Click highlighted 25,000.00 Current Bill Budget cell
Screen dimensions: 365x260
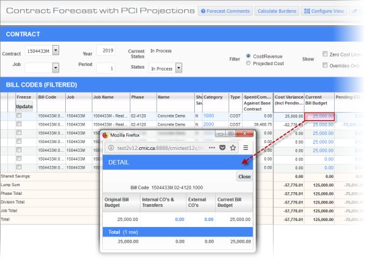click(319, 116)
